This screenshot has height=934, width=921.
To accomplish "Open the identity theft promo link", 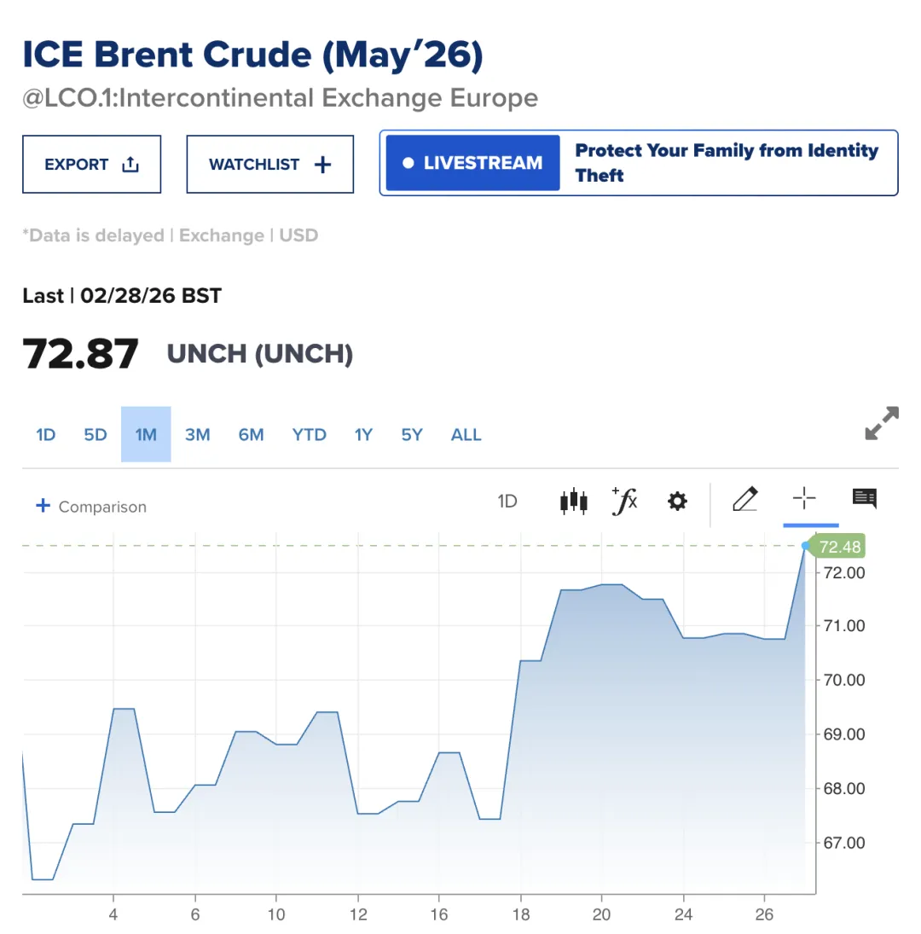I will tap(727, 163).
